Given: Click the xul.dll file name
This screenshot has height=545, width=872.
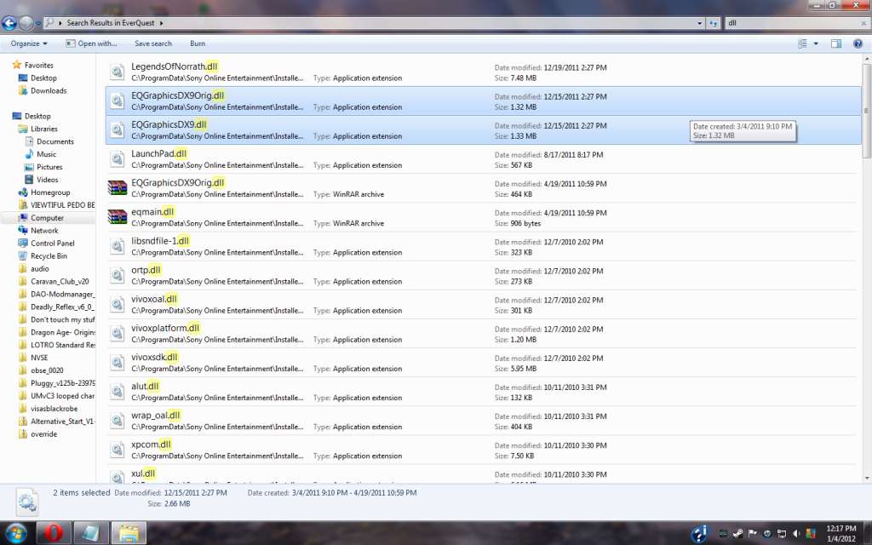Looking at the screenshot, I should click(143, 473).
